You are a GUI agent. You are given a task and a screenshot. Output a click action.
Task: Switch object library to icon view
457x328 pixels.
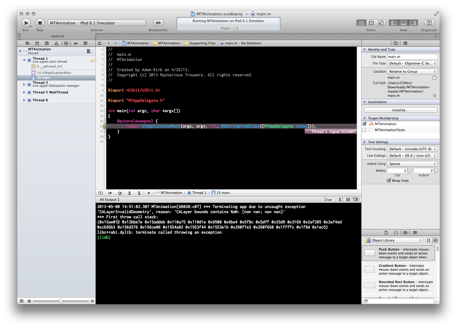click(x=429, y=240)
